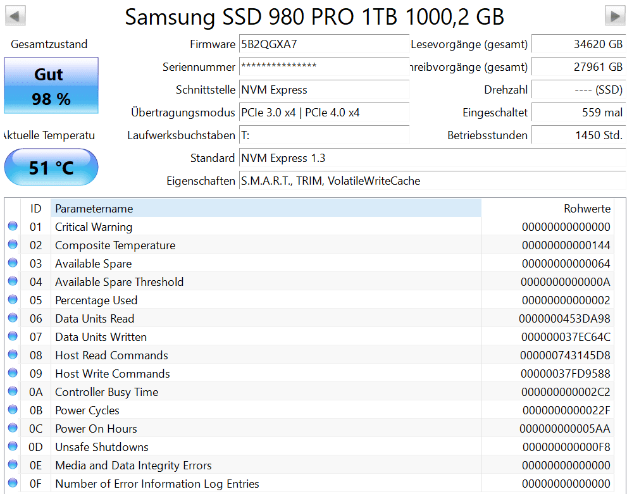Go to previous disk with left arrow
Viewport: 627px width, 494px height.
click(x=15, y=16)
